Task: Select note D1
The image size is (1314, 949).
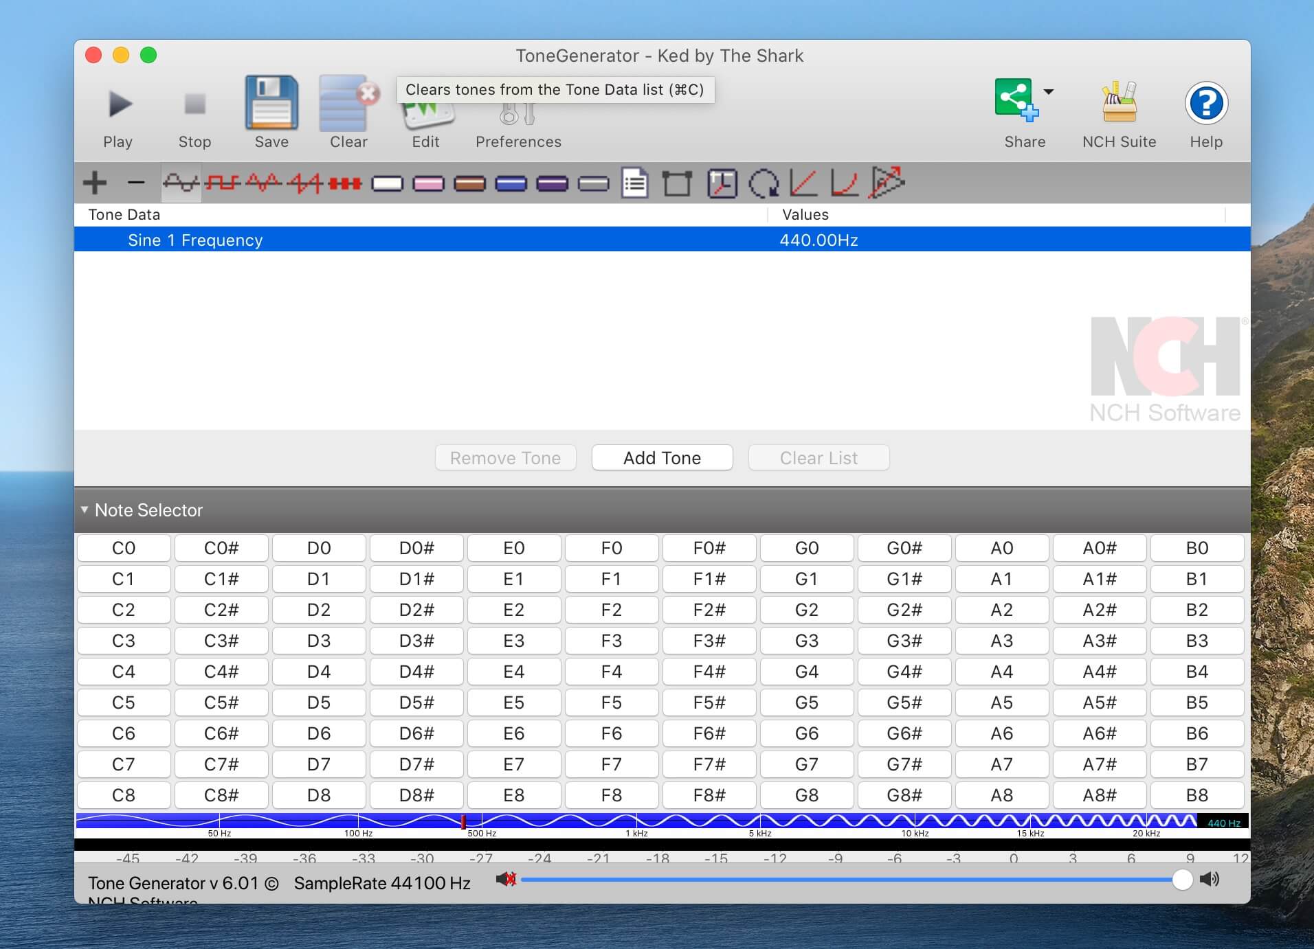Action: click(x=319, y=579)
